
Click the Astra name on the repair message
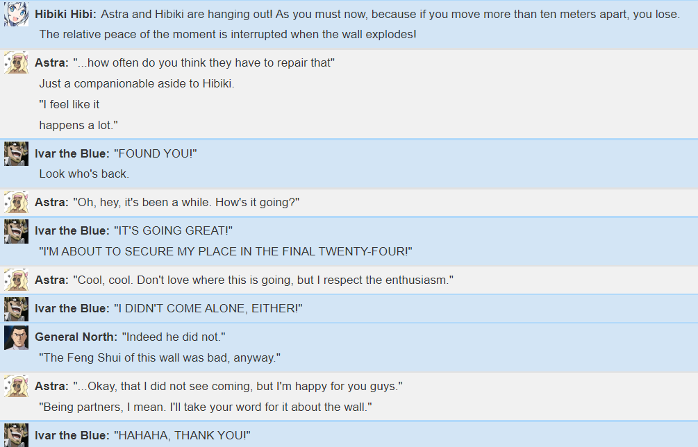[x=51, y=62]
